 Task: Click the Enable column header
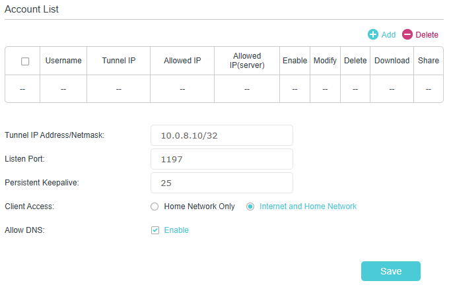tap(295, 61)
